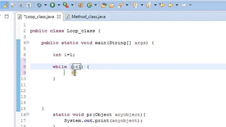Click Last Edit Location arrow icon
Viewport: 226px width, 127px height.
162,5
